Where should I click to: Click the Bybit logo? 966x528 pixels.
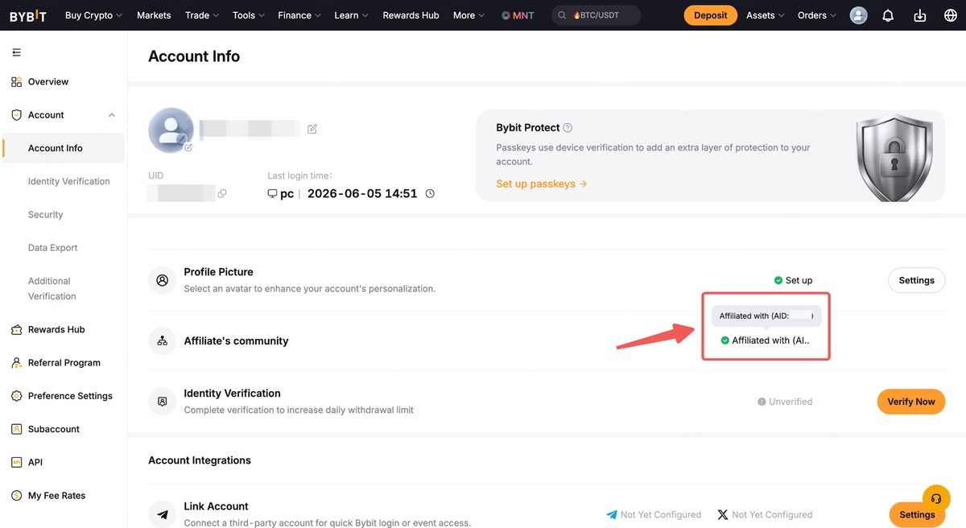tap(28, 15)
